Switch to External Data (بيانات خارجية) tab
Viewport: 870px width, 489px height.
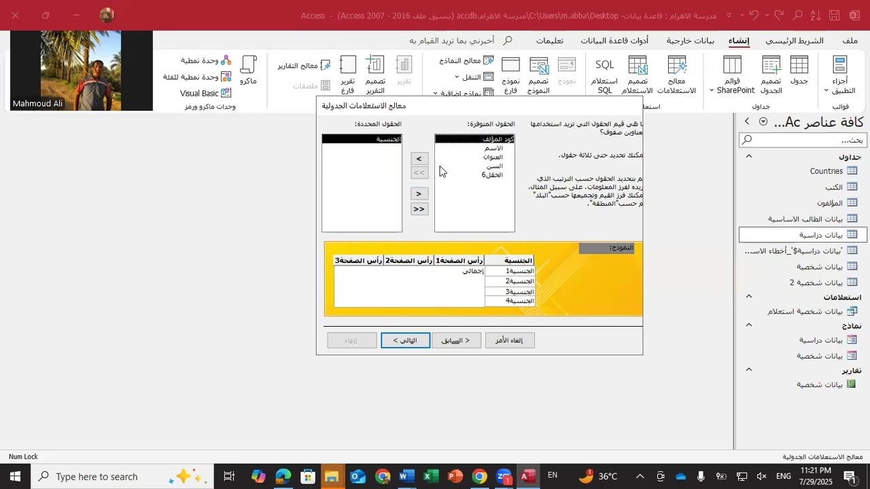pos(690,41)
